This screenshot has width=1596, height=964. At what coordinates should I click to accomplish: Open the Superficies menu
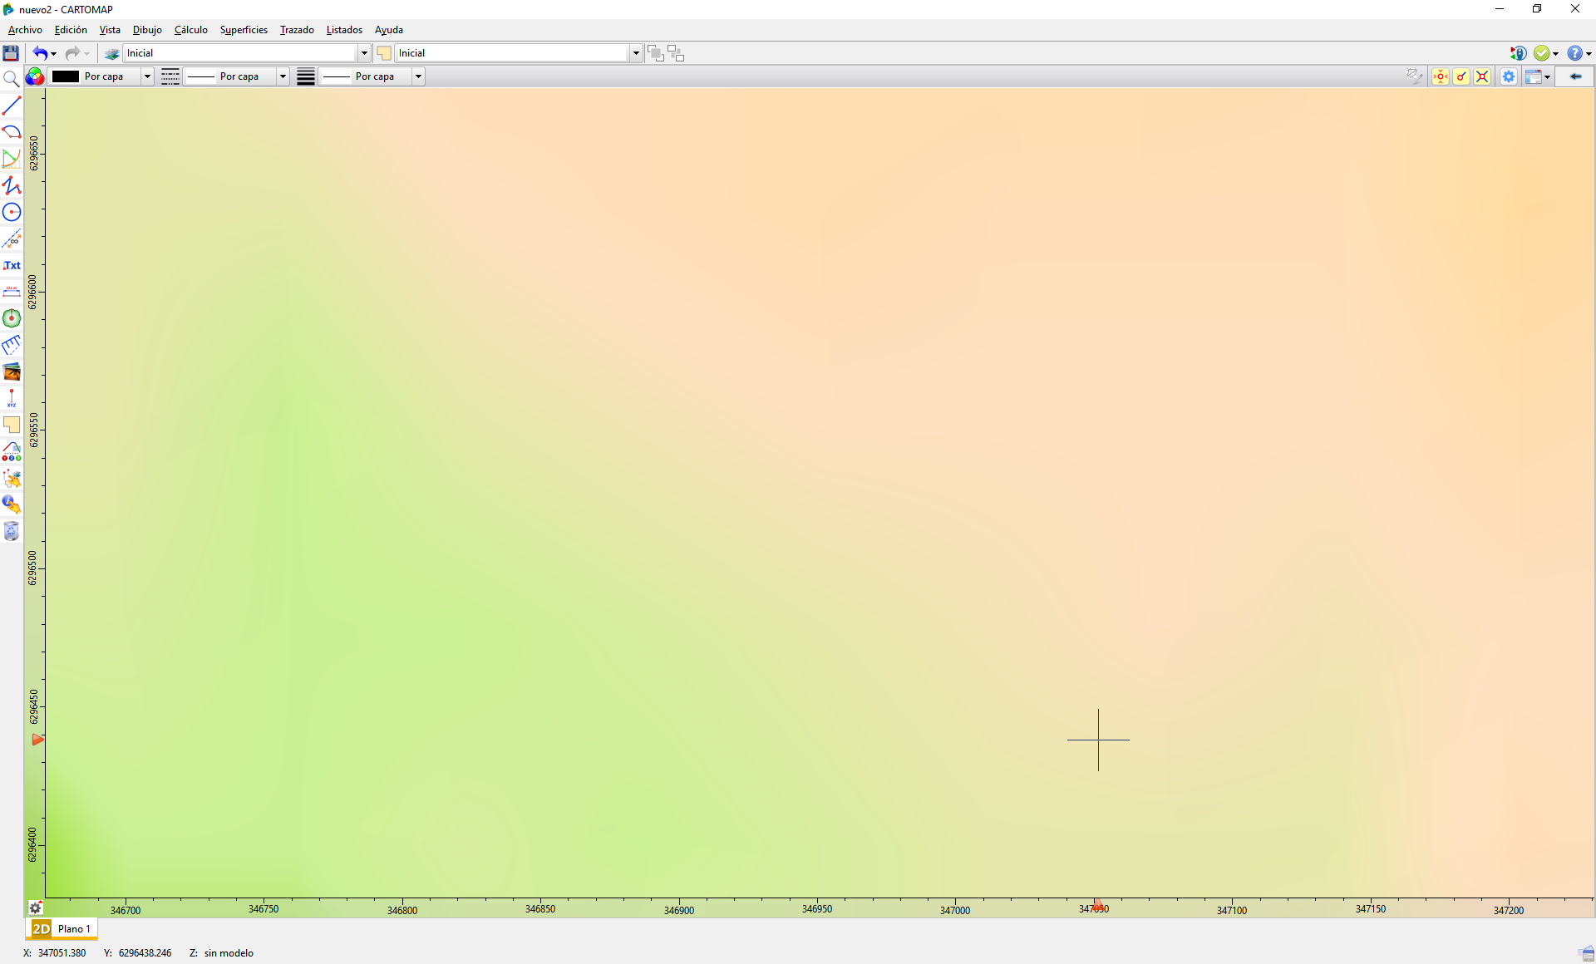coord(244,30)
